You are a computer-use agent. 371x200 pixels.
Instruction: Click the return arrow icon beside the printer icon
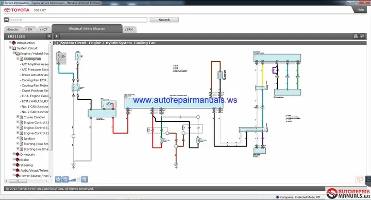362,36
